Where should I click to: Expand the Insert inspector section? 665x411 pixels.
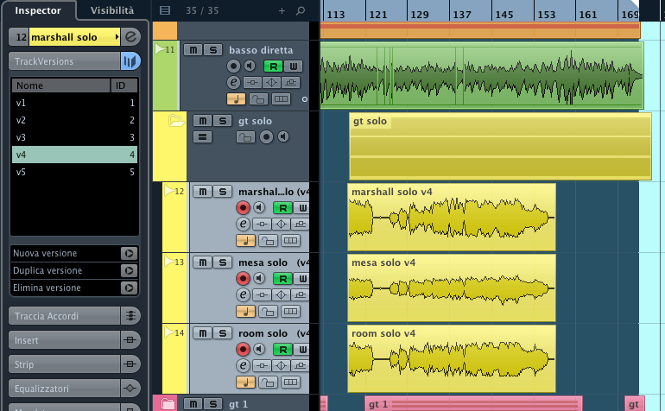tap(65, 340)
